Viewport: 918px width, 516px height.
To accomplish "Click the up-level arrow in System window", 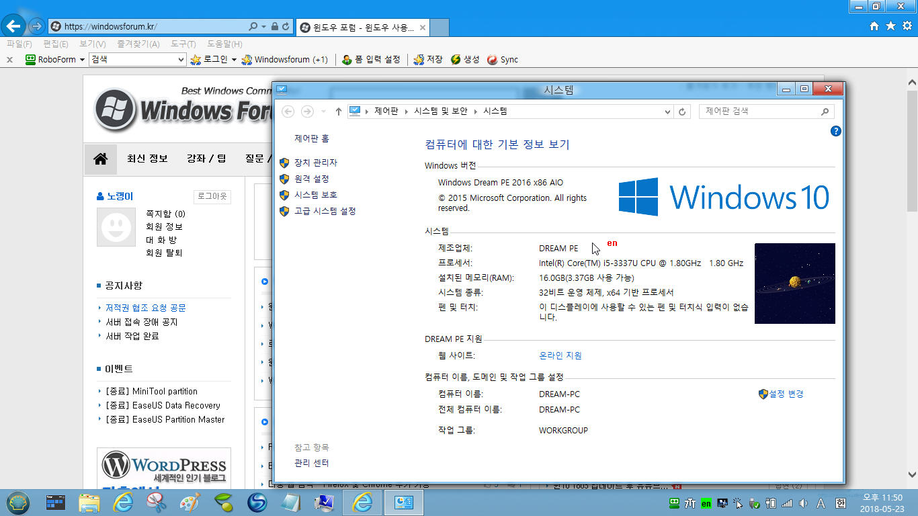I will tap(338, 112).
